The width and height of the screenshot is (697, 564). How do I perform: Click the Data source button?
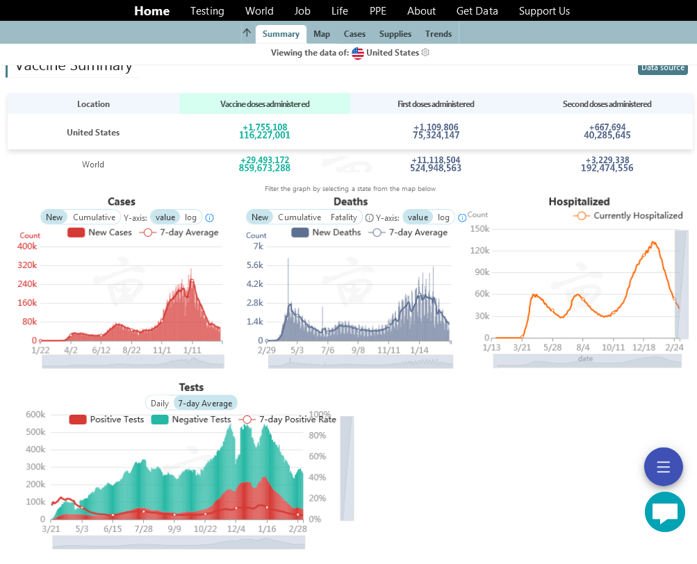pos(662,67)
